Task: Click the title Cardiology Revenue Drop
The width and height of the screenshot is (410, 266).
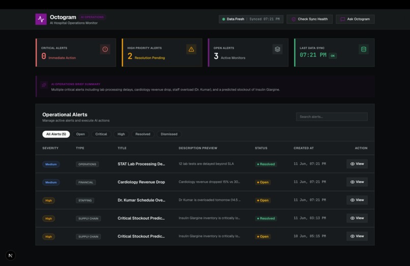Action: point(141,182)
